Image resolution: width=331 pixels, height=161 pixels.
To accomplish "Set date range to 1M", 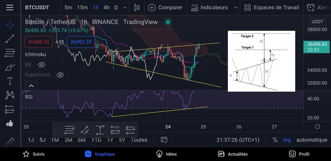I will (55, 140).
